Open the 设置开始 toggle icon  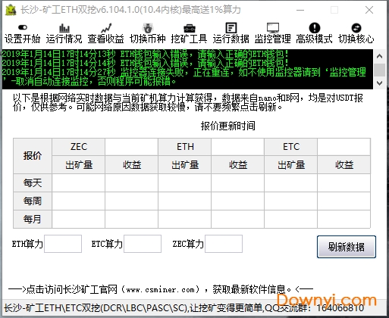[23, 27]
